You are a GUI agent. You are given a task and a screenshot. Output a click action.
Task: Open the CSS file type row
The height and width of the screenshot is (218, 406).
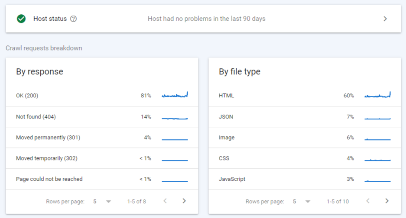coord(224,158)
